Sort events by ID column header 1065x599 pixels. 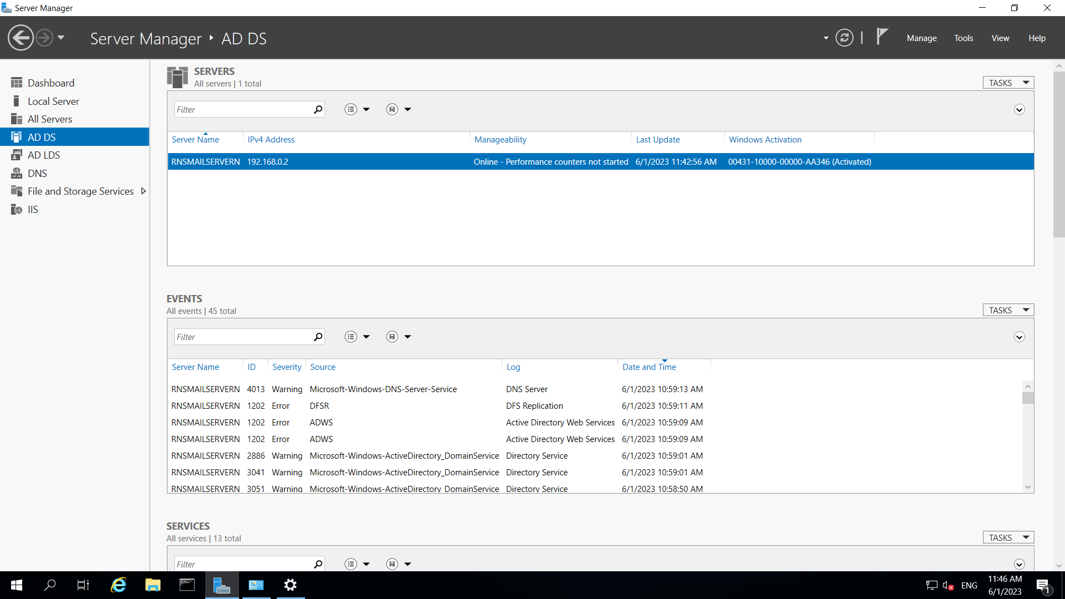(252, 367)
